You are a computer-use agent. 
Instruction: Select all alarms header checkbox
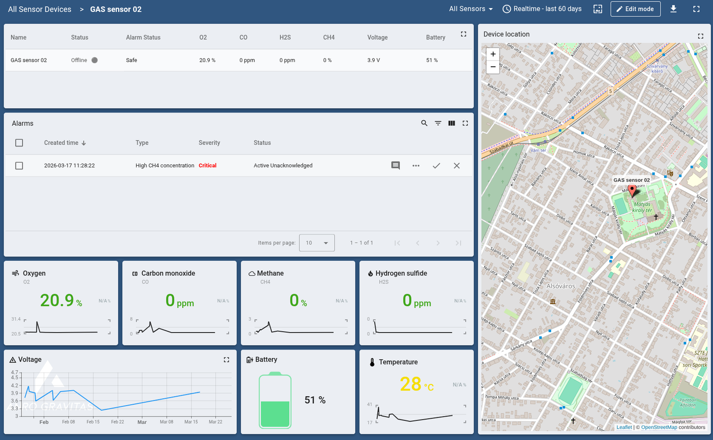click(x=19, y=143)
